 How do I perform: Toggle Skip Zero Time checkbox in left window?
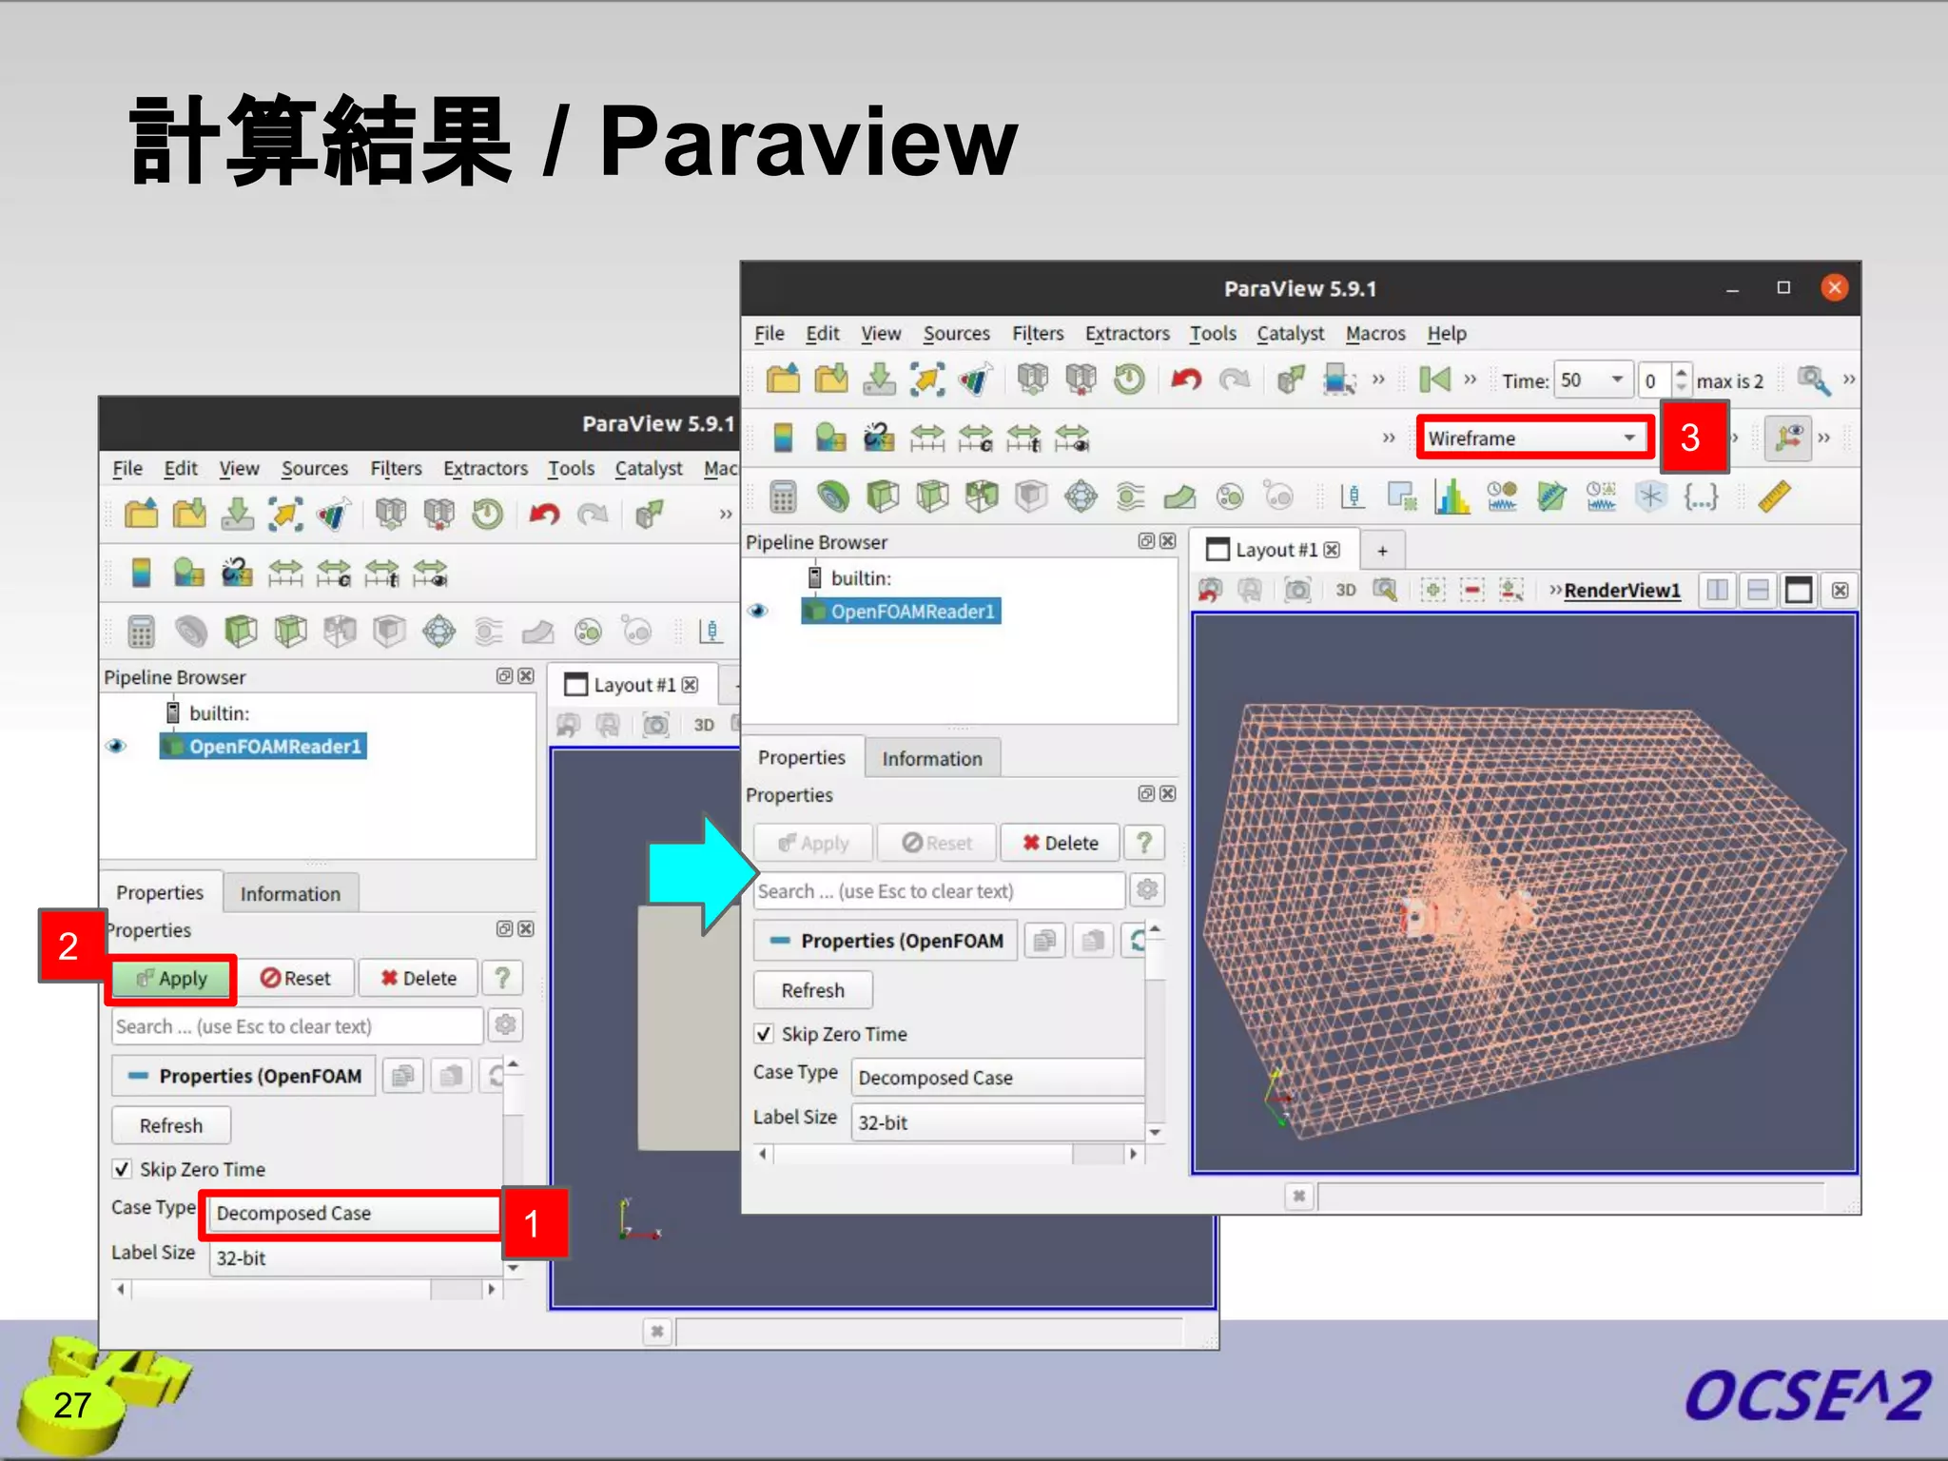point(122,1169)
